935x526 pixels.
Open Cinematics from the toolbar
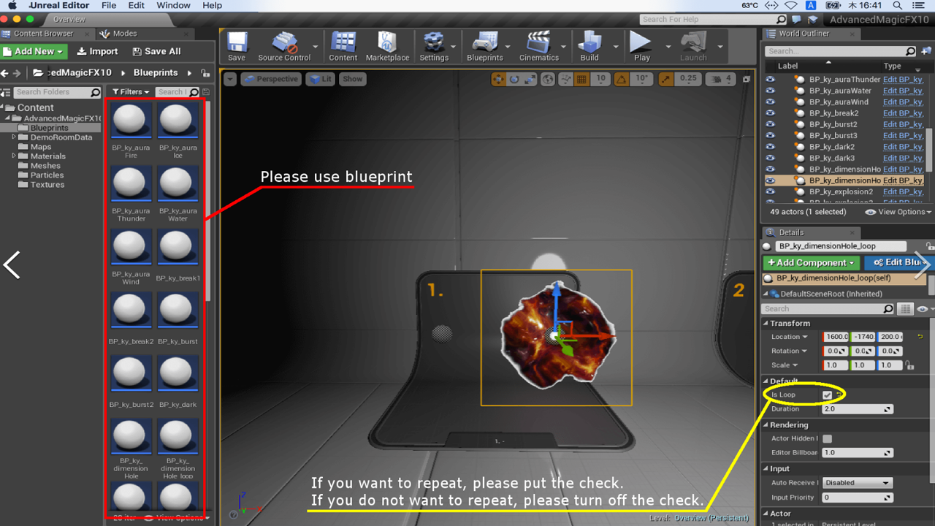click(x=538, y=46)
